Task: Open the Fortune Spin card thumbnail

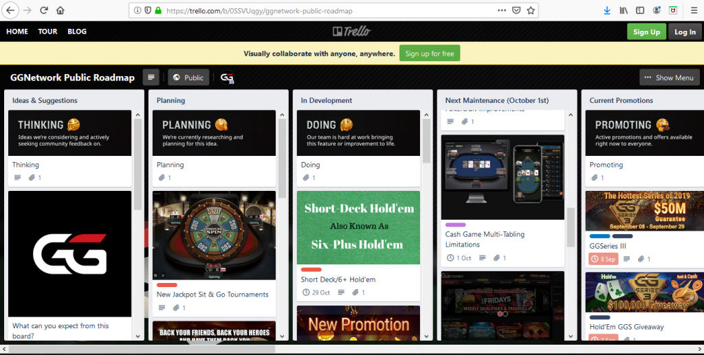Action: (x=214, y=236)
